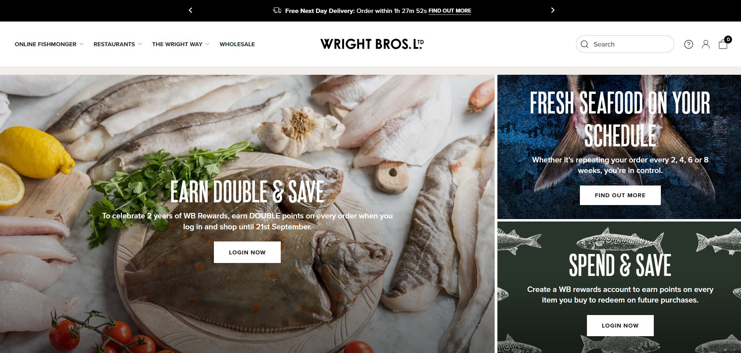Image resolution: width=741 pixels, height=353 pixels.
Task: Click the delivery truck icon
Action: [x=277, y=11]
